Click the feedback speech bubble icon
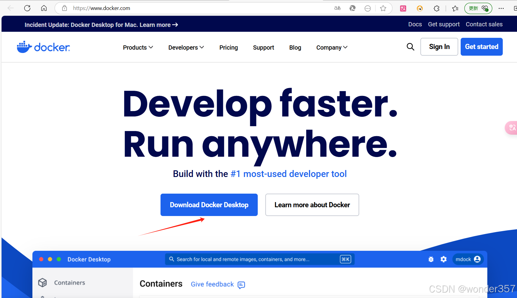Screen dimensions: 517x298 tap(241, 285)
